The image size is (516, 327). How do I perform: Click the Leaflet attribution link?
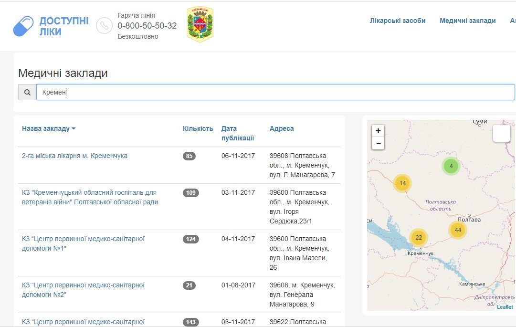505,307
